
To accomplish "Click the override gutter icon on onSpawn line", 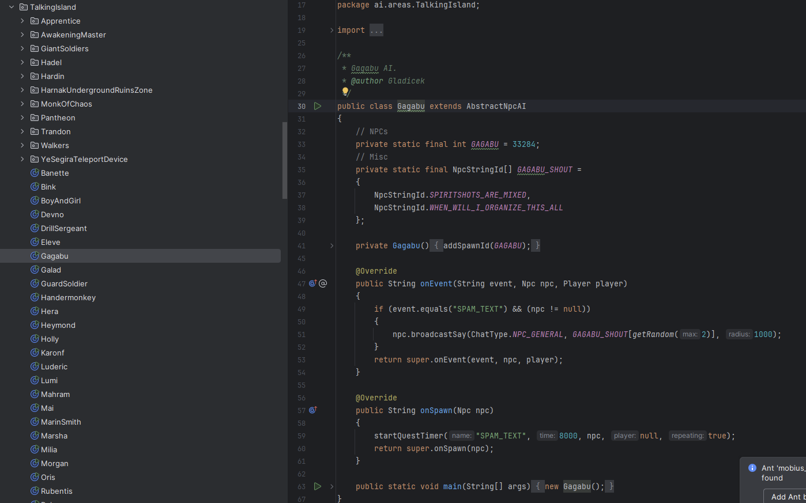I will tap(313, 410).
